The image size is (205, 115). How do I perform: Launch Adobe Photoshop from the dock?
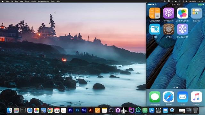click(x=77, y=110)
